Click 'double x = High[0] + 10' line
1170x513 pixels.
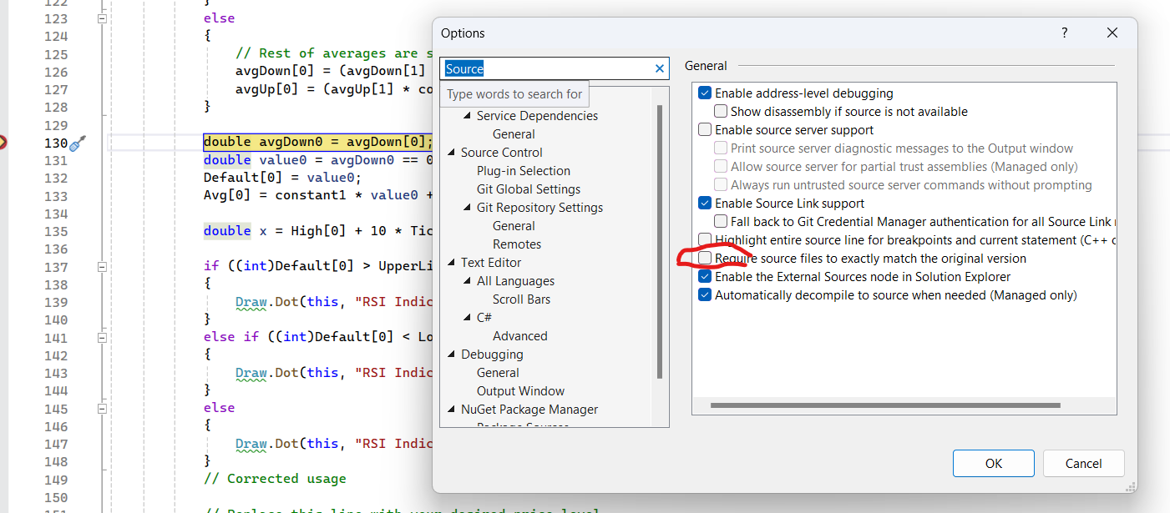point(318,231)
